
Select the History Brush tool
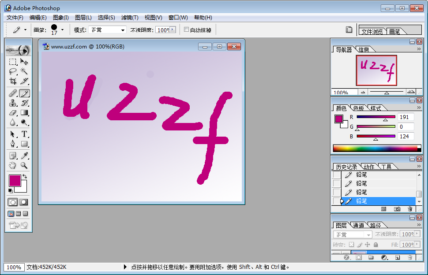[24, 103]
